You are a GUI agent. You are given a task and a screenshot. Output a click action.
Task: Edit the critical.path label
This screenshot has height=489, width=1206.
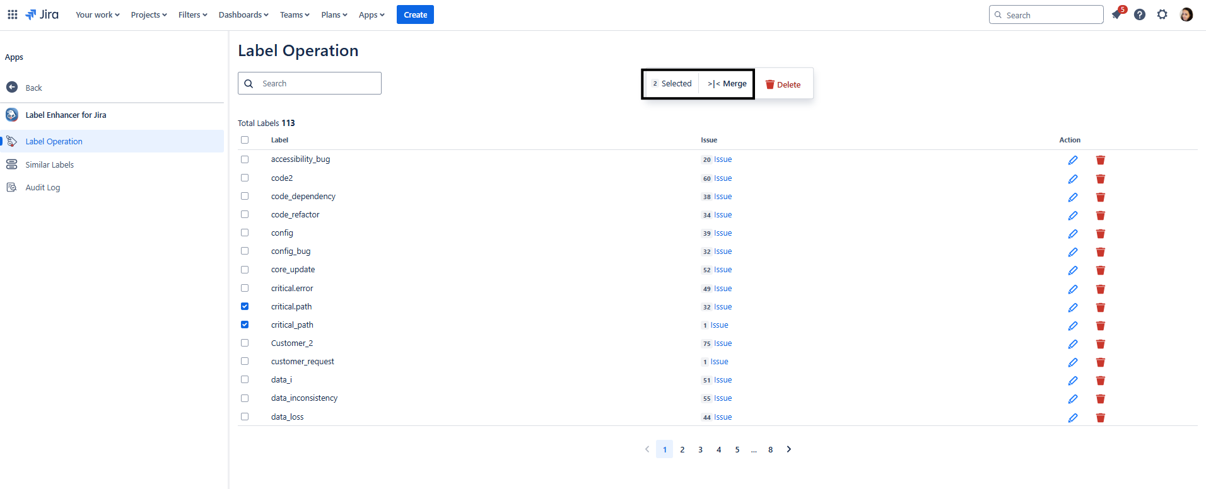[1073, 308]
